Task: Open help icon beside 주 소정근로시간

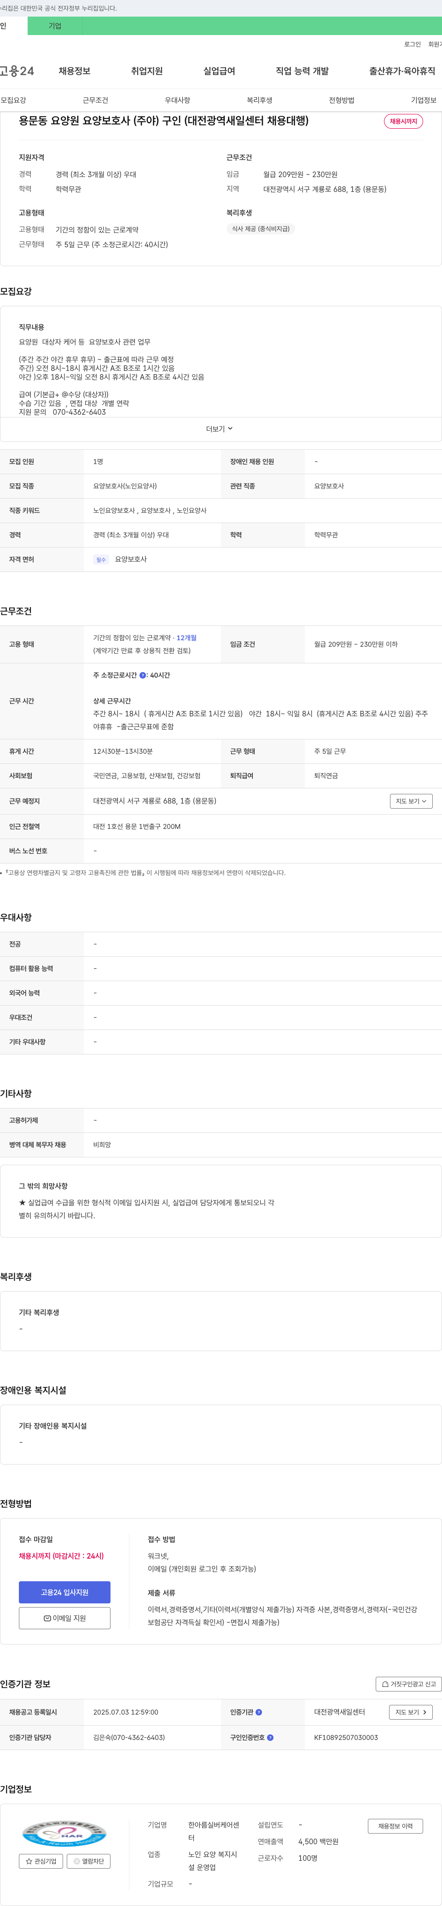Action: pos(143,675)
